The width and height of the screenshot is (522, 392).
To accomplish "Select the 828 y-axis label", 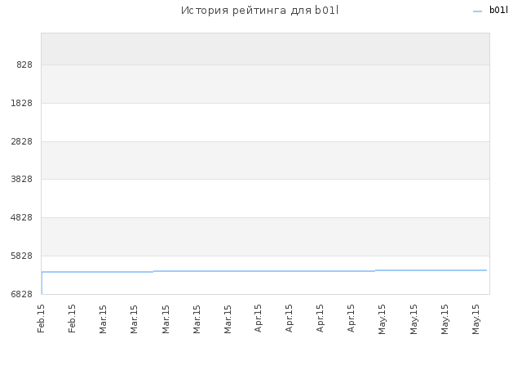I will [x=24, y=65].
